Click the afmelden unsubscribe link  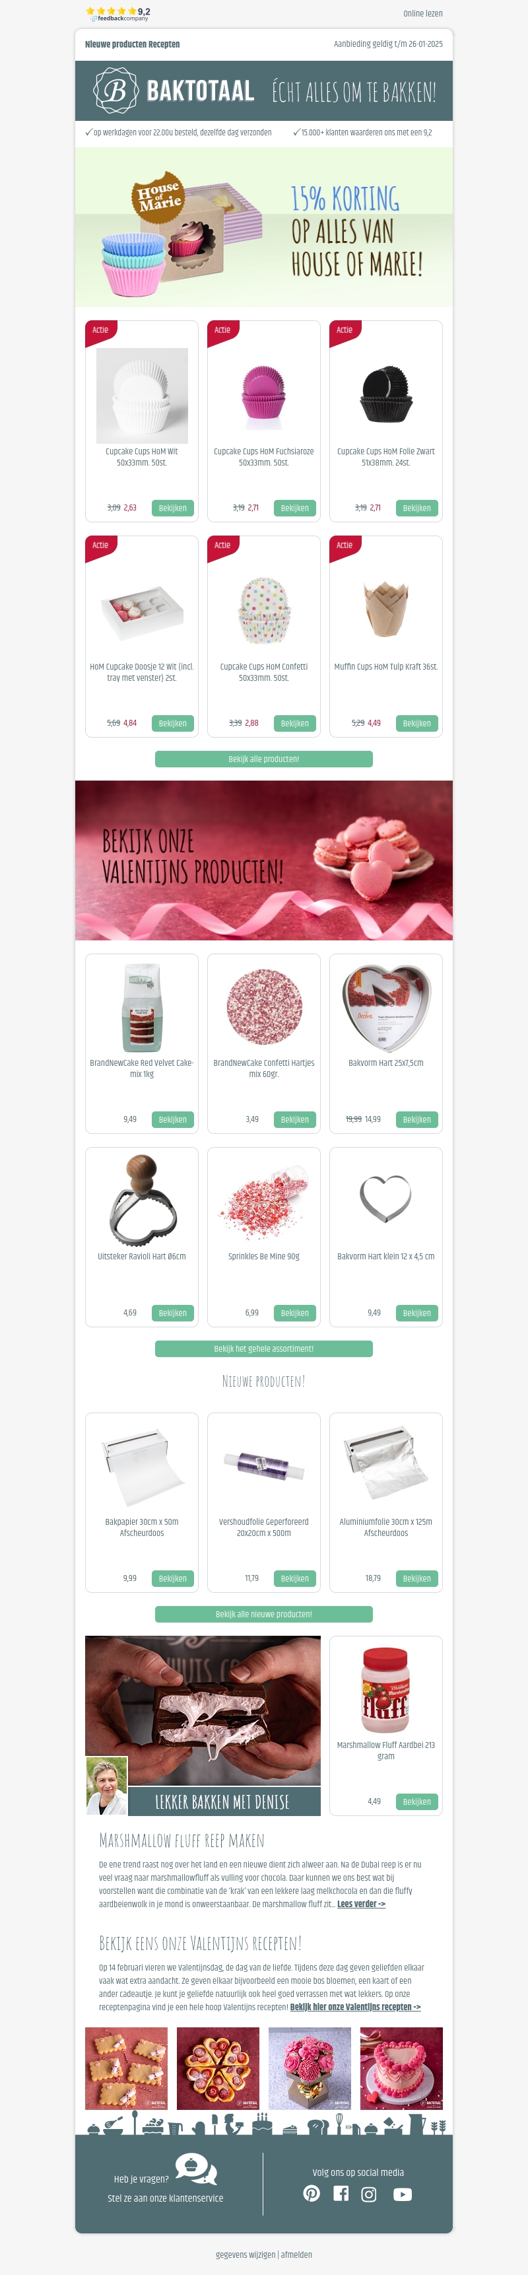point(296,2254)
